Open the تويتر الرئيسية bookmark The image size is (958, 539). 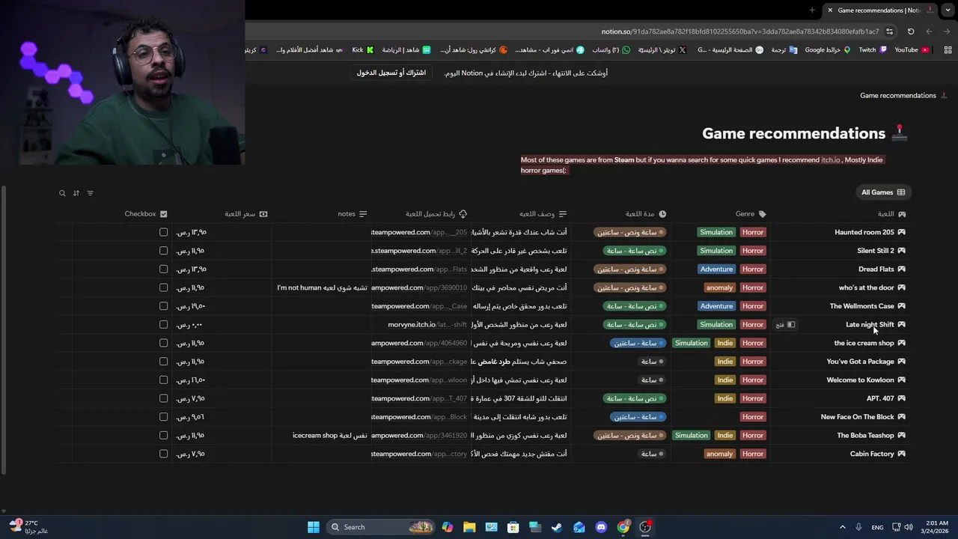click(662, 50)
